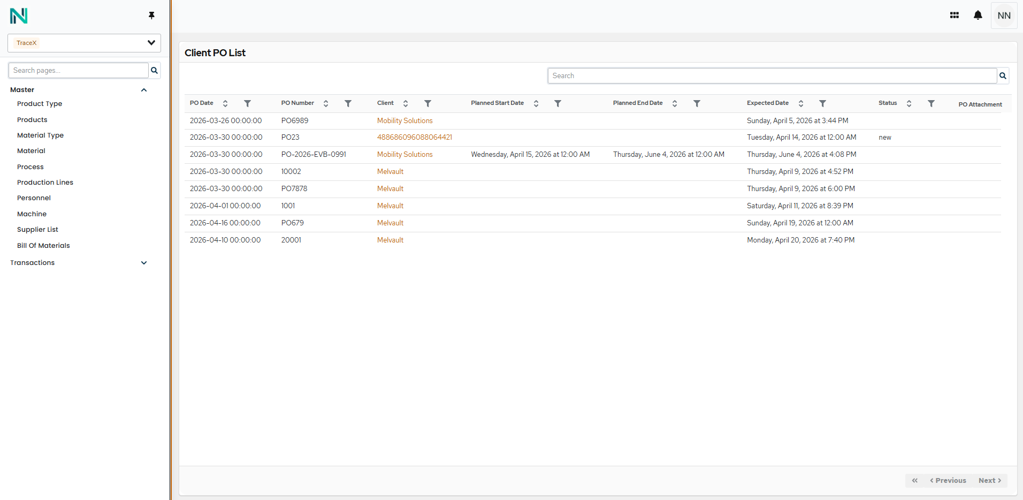Open the NN user avatar menu

[1004, 16]
